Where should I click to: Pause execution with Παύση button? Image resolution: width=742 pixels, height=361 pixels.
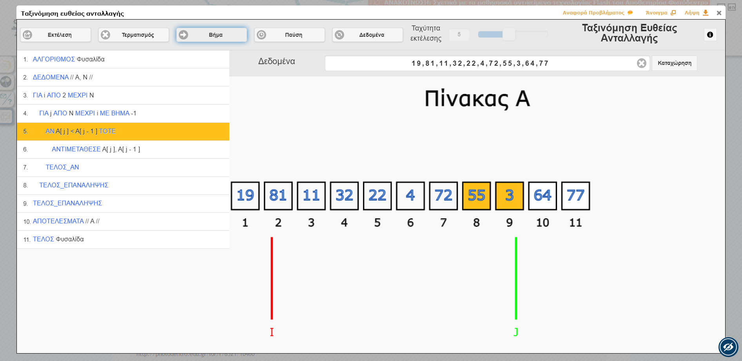tap(290, 35)
